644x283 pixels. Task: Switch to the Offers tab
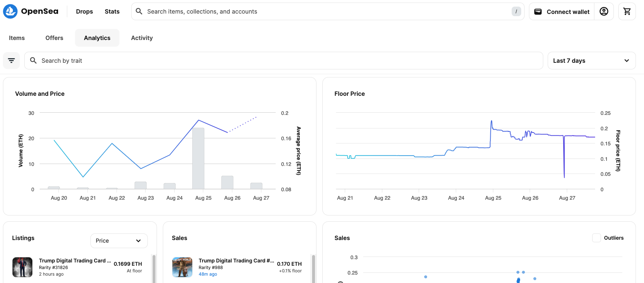(x=54, y=38)
